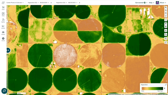Select the ruler measure tool
This screenshot has height=95, width=168.
point(166,34)
